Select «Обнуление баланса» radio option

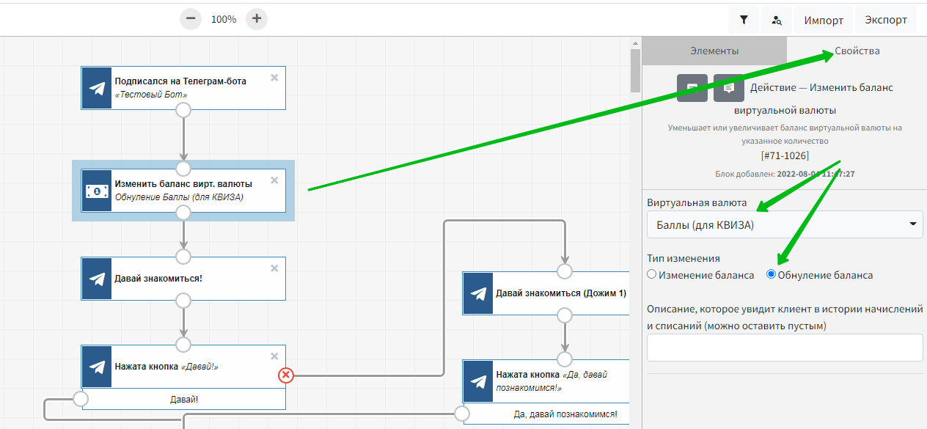[771, 275]
